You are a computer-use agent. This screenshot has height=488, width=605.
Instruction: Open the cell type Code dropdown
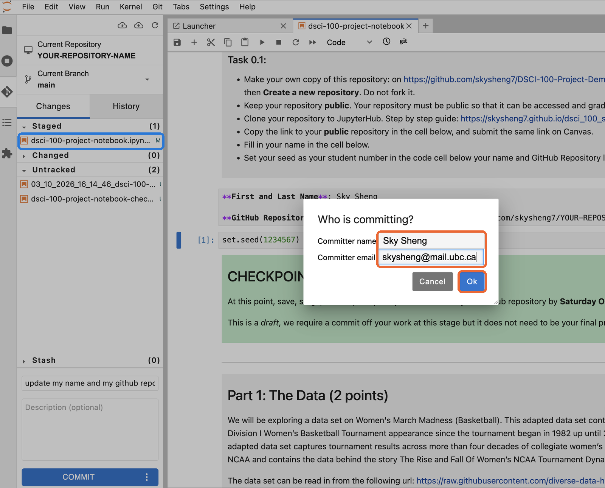[349, 42]
